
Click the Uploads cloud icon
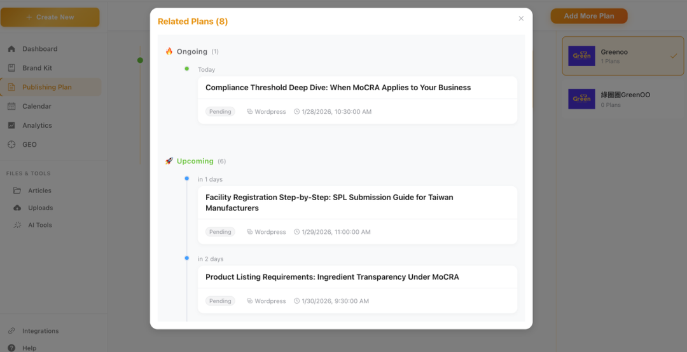tap(17, 208)
